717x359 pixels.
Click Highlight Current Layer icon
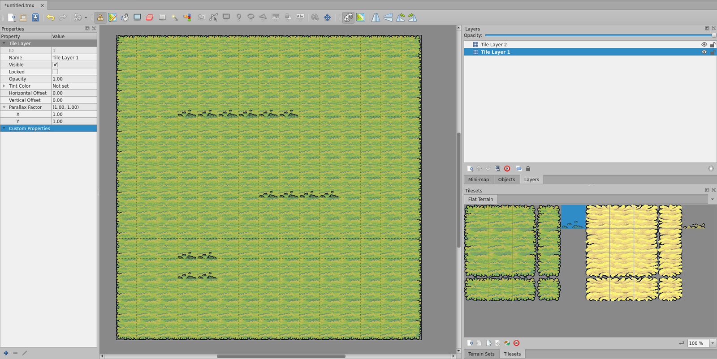click(x=711, y=169)
